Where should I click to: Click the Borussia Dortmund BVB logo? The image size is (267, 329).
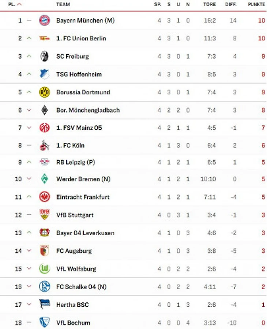pyautogui.click(x=44, y=92)
